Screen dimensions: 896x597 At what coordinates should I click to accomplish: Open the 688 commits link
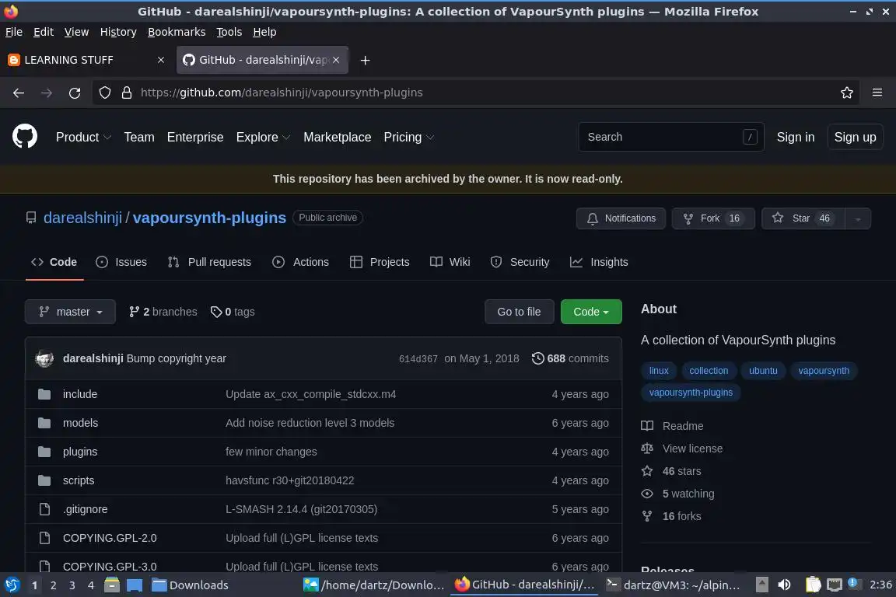pyautogui.click(x=570, y=358)
